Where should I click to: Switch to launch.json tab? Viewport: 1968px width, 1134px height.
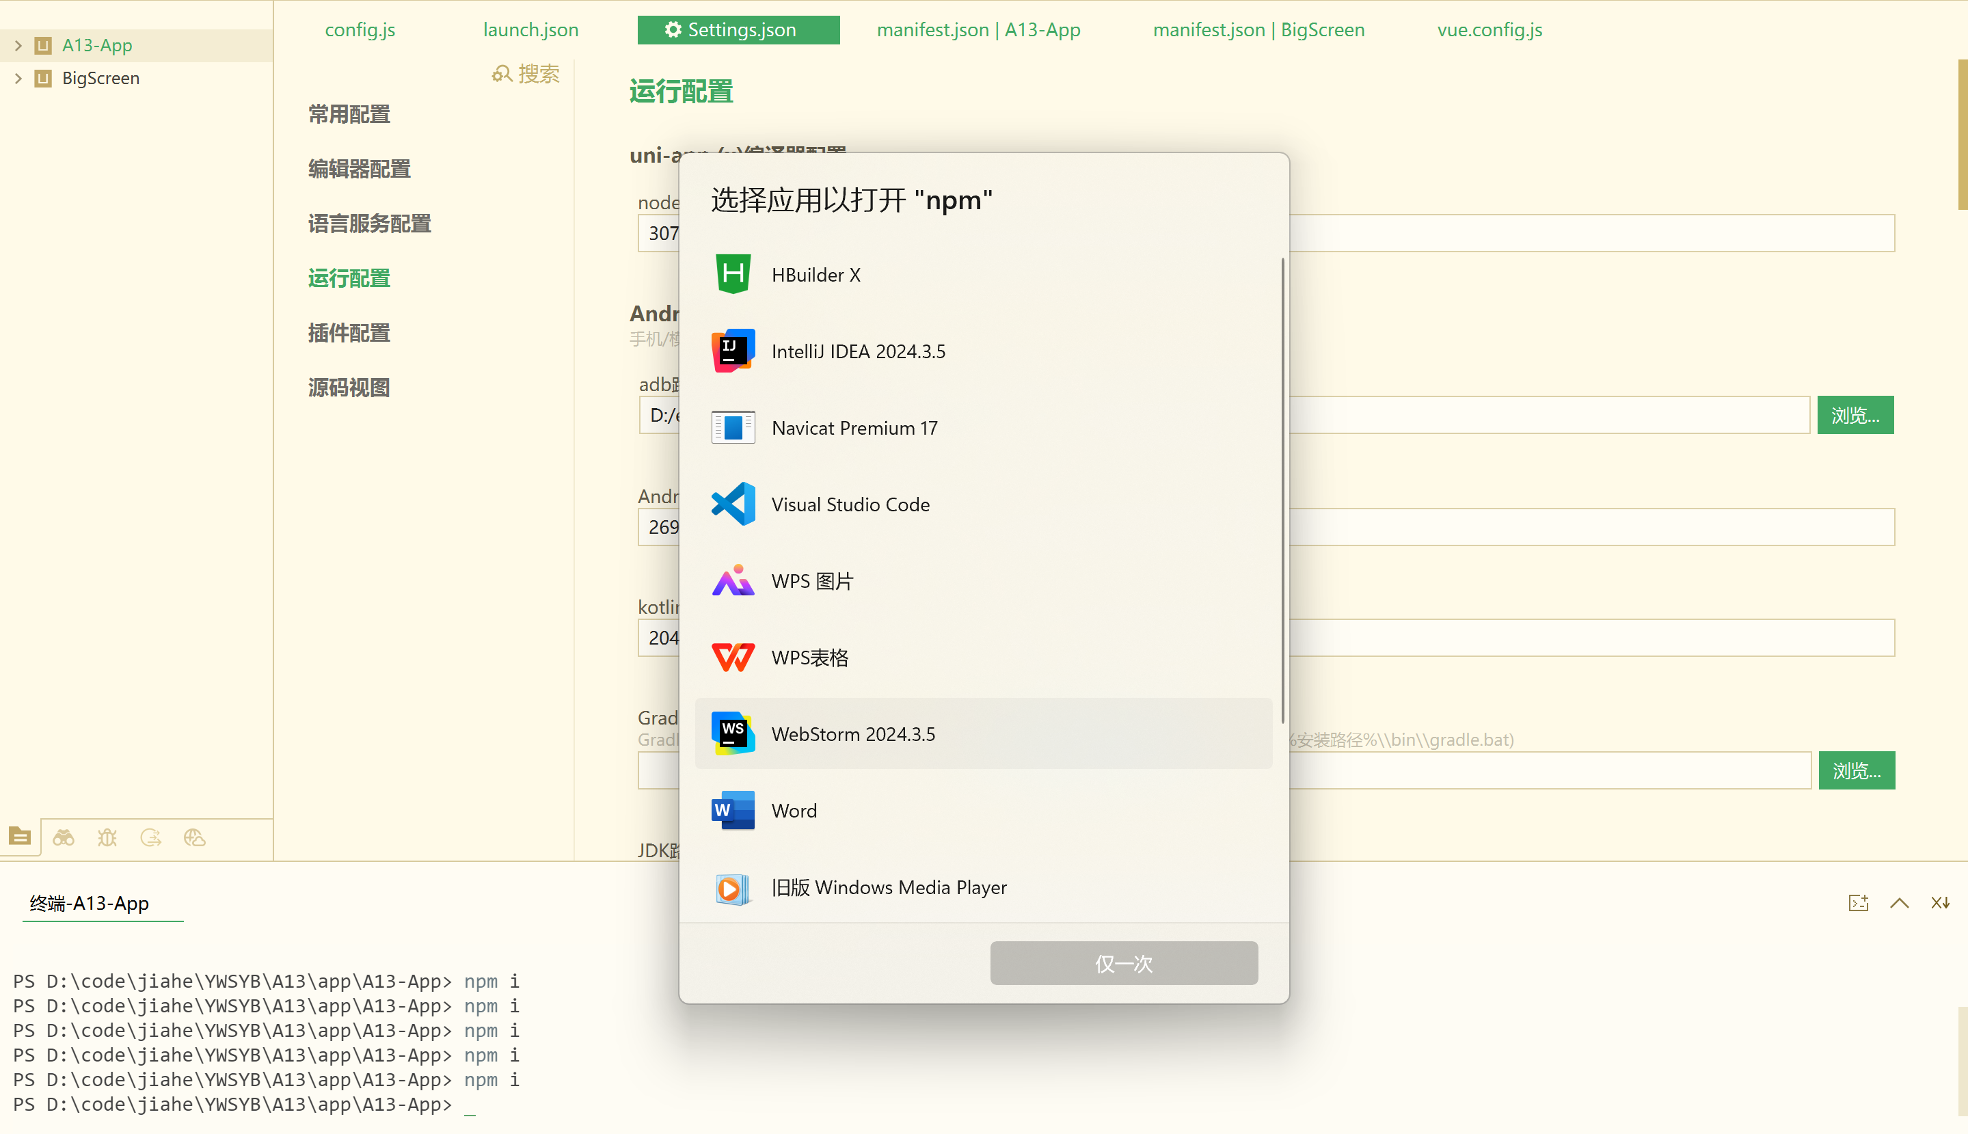click(x=530, y=29)
